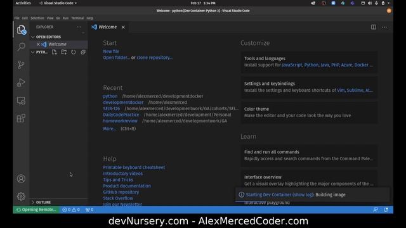Close the Welcome tab

pos(123,27)
